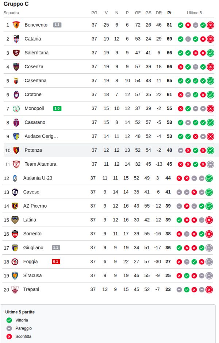The height and width of the screenshot is (343, 219).
Task: Click Foggia's red 0-1 score badge
Action: (56, 262)
